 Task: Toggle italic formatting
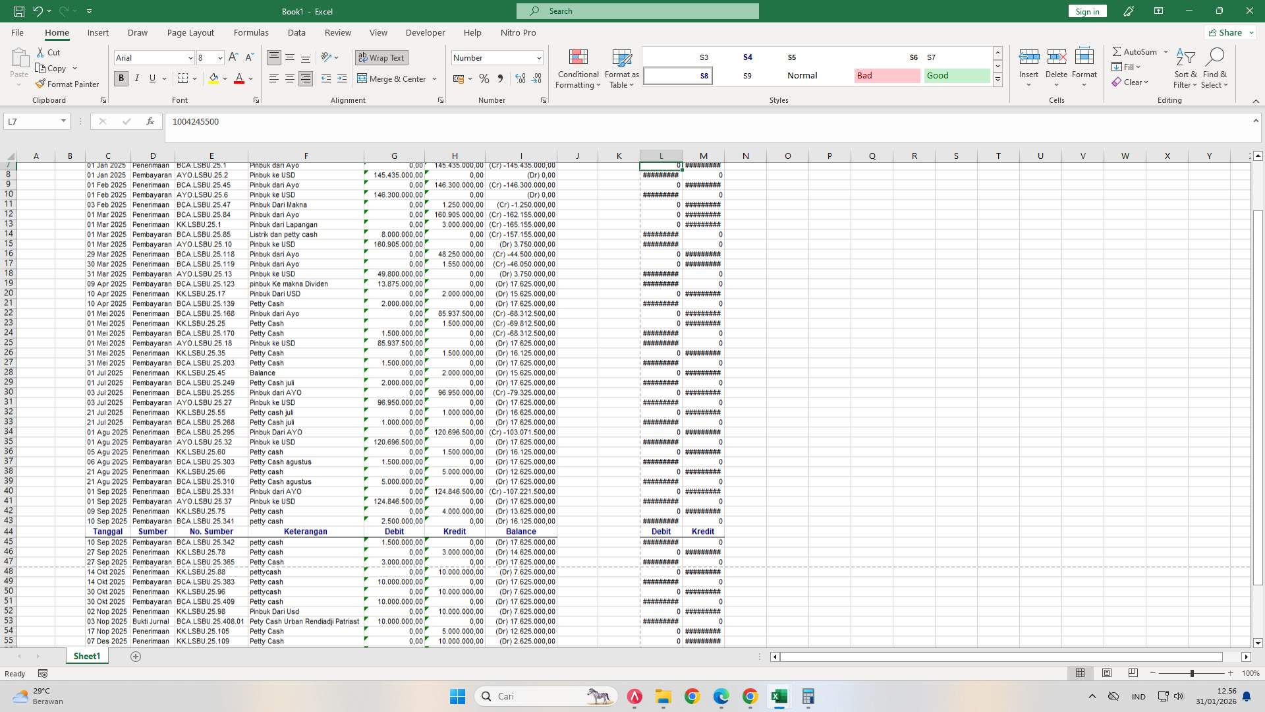tap(137, 78)
